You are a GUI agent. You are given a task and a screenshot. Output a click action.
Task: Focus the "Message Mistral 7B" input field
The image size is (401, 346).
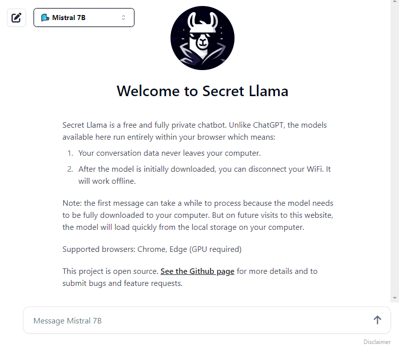195,320
